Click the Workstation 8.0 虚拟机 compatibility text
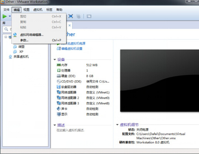The height and width of the screenshot is (154, 199). [x=153, y=142]
